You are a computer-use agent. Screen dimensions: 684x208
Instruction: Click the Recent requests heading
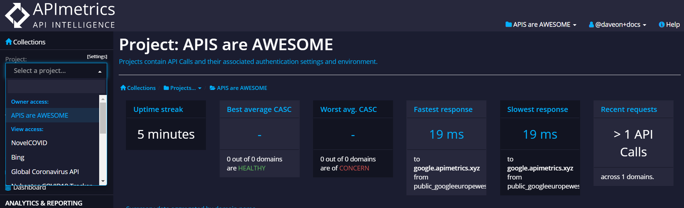(629, 109)
